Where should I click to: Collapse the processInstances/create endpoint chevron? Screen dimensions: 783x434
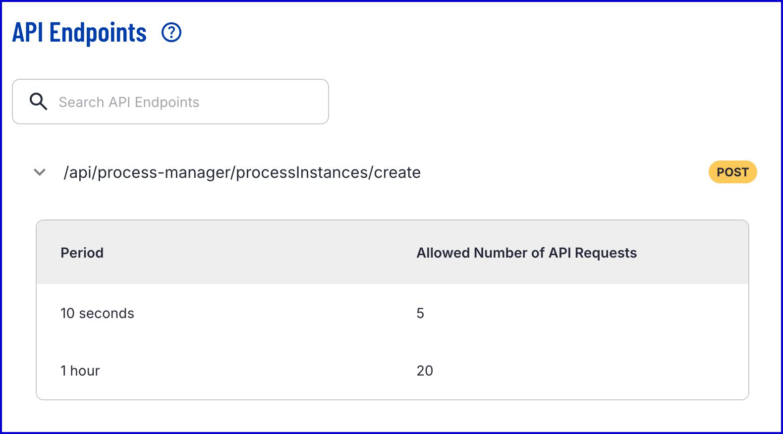pos(40,172)
